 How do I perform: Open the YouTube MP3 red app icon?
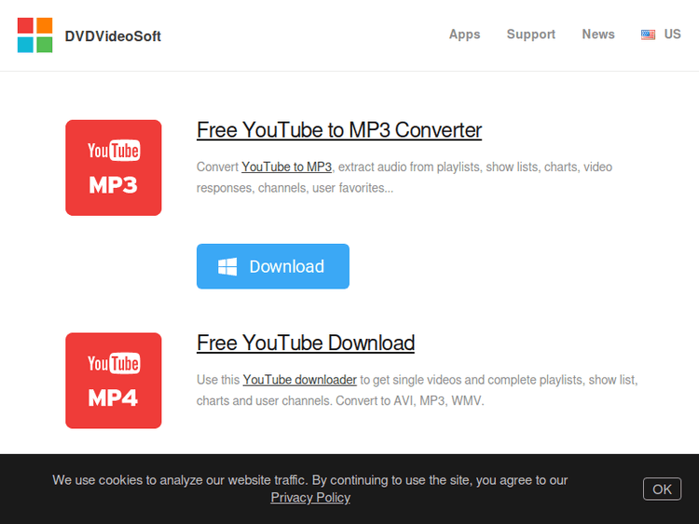tap(113, 168)
